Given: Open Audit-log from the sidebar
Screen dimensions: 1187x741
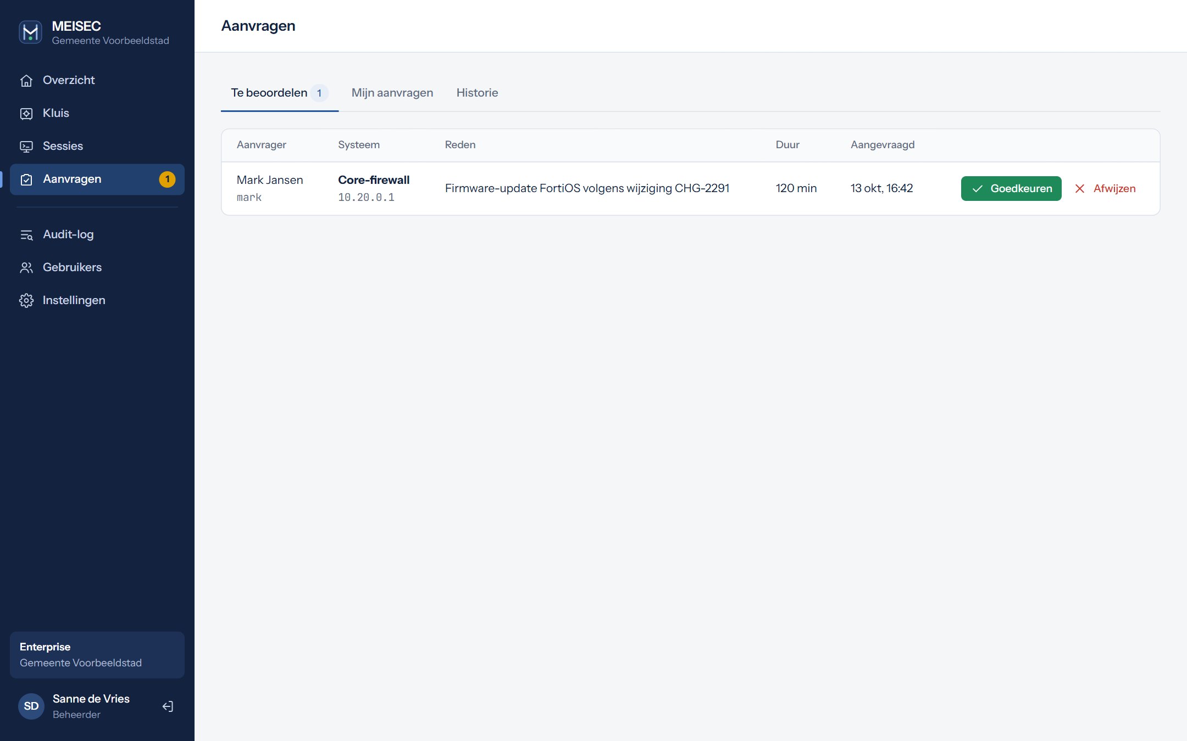Looking at the screenshot, I should (97, 234).
